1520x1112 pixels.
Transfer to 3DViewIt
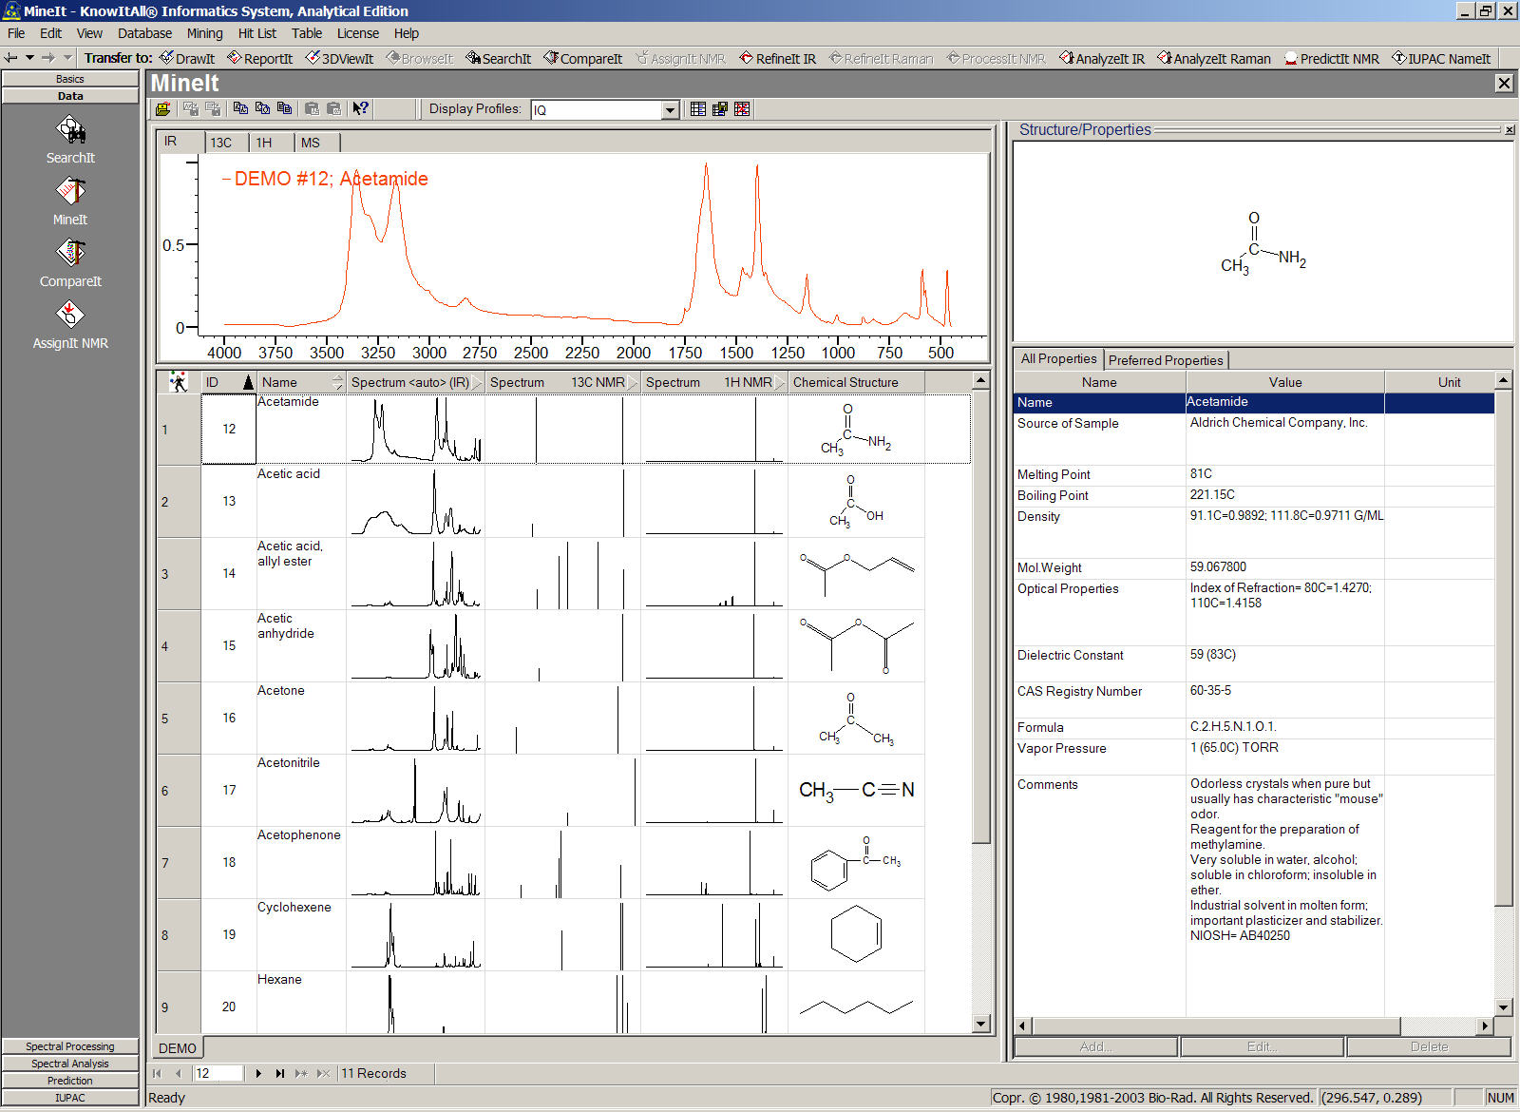coord(339,58)
